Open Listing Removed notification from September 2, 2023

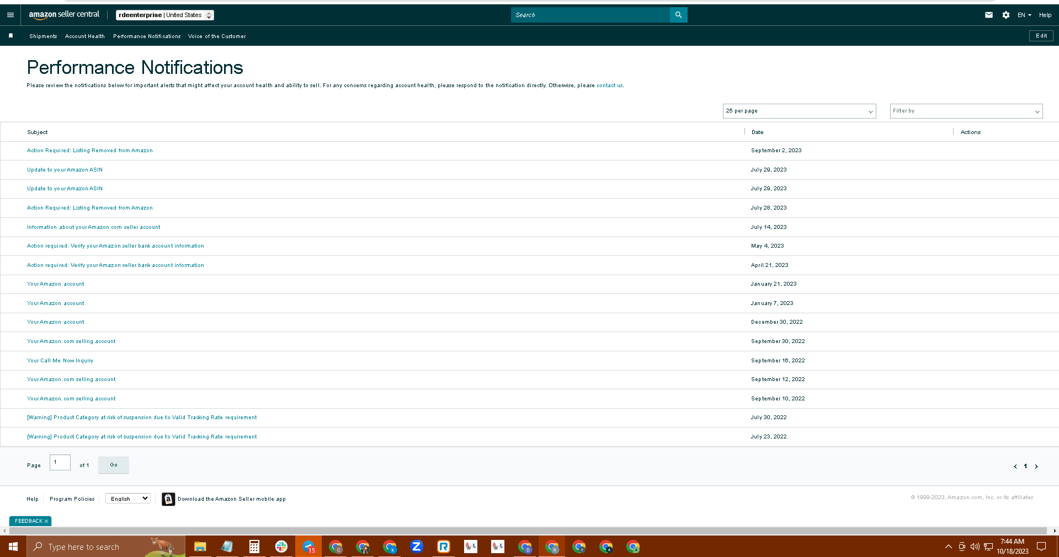click(90, 151)
